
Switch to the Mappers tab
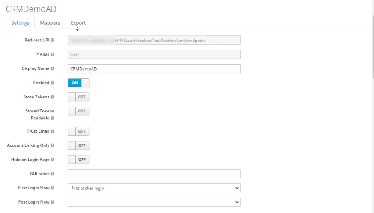pyautogui.click(x=50, y=23)
